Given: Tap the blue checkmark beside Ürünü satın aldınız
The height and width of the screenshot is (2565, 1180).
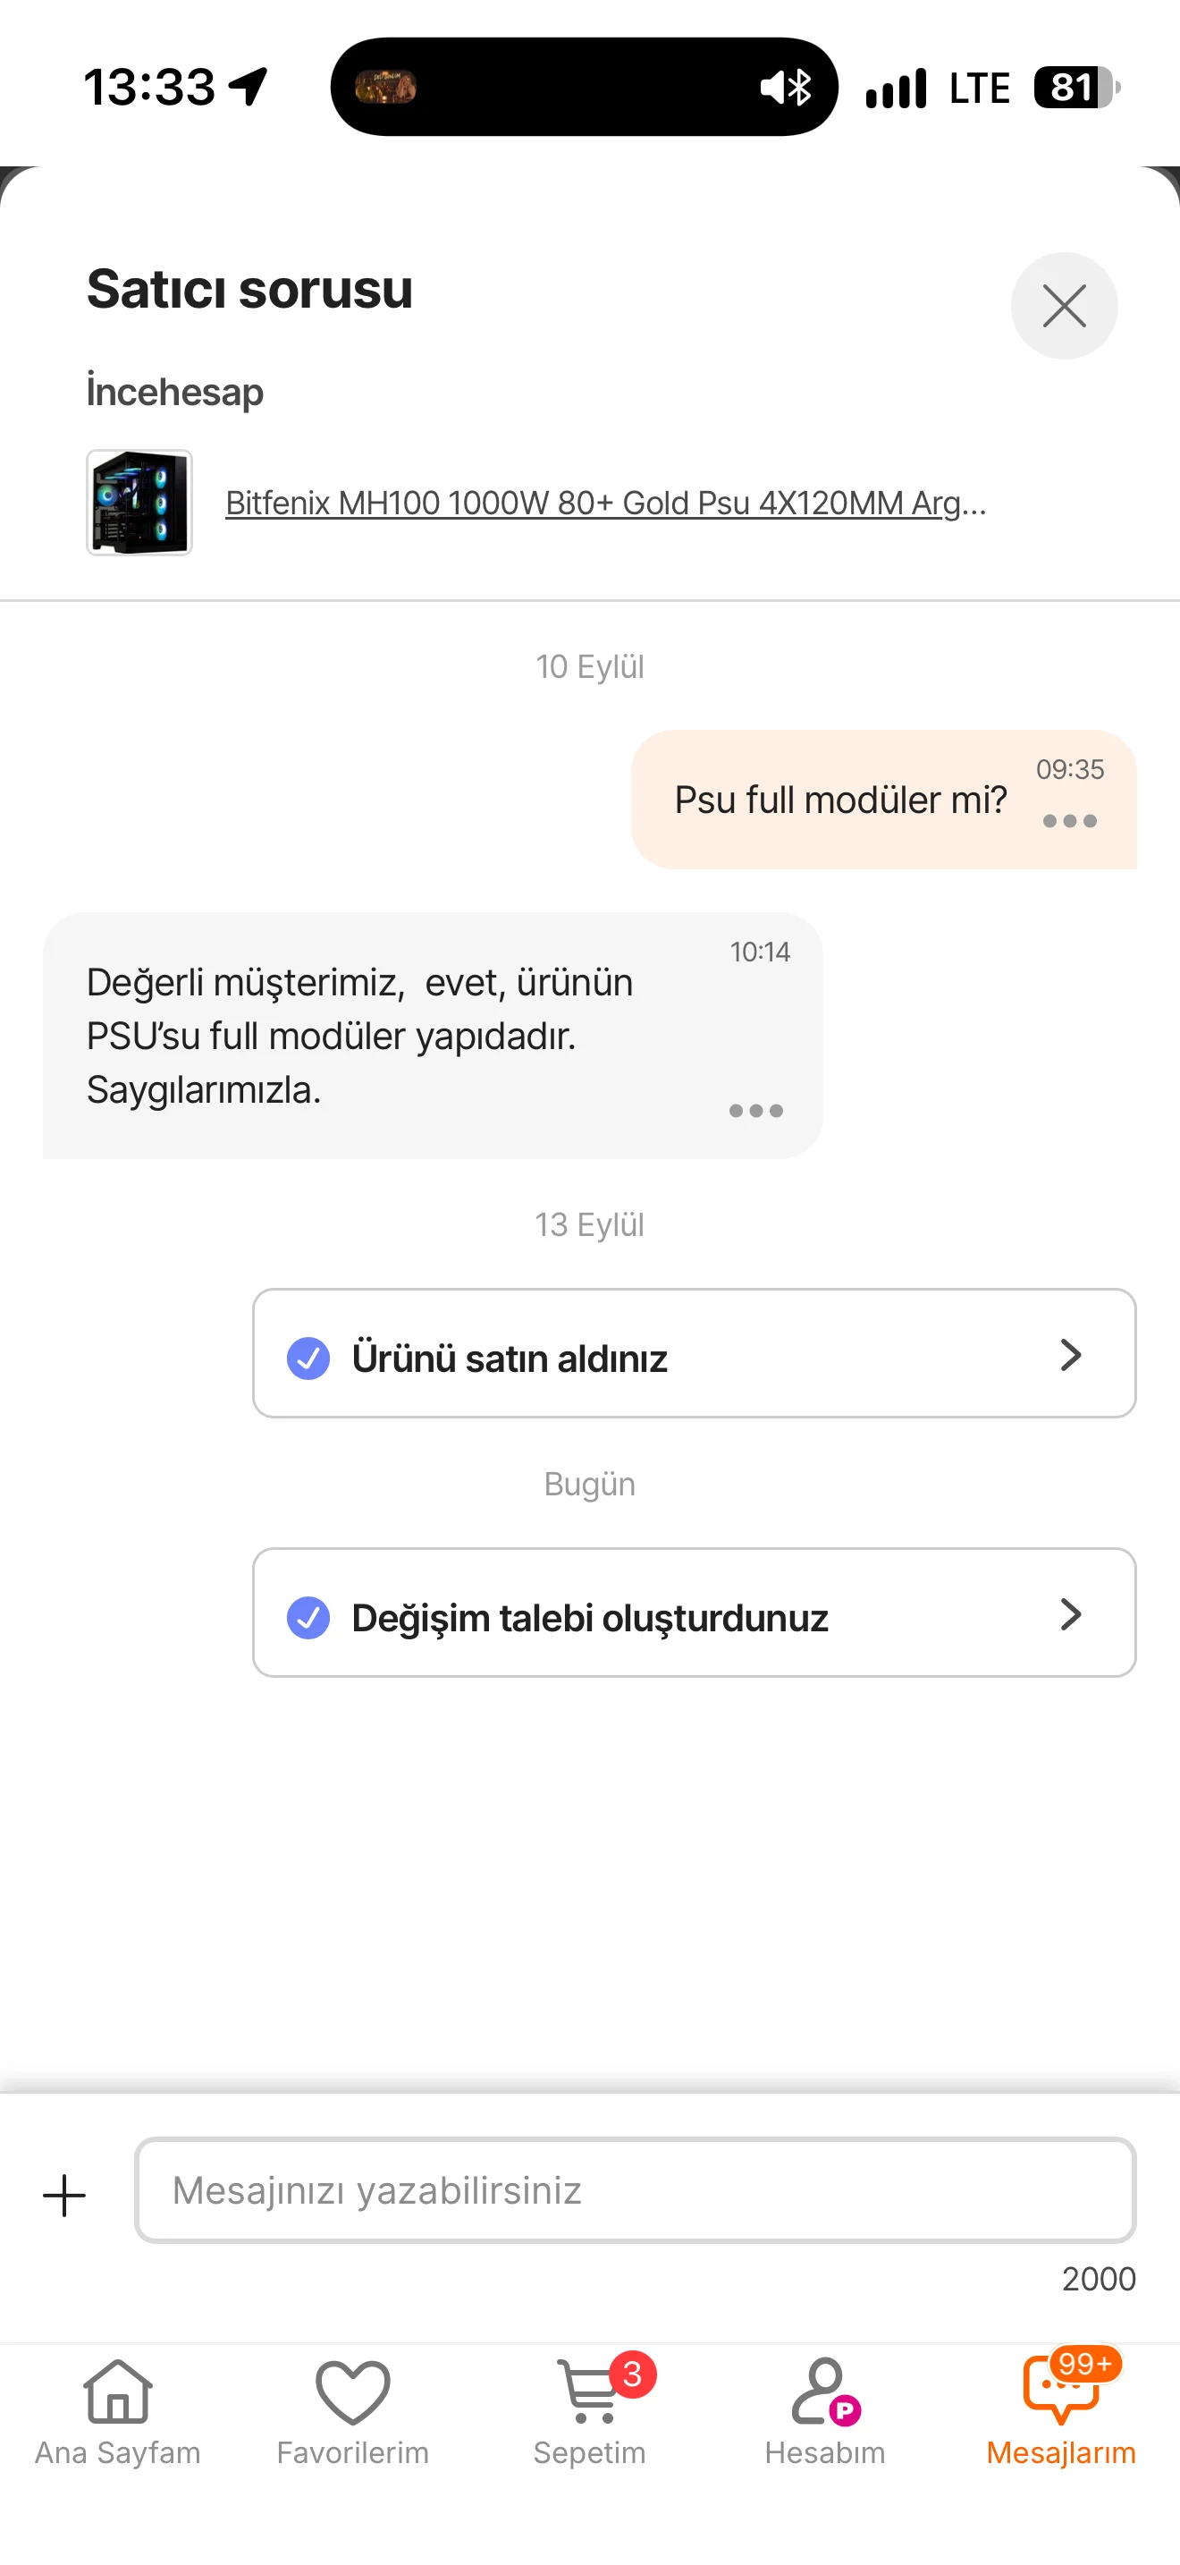Looking at the screenshot, I should tap(308, 1359).
